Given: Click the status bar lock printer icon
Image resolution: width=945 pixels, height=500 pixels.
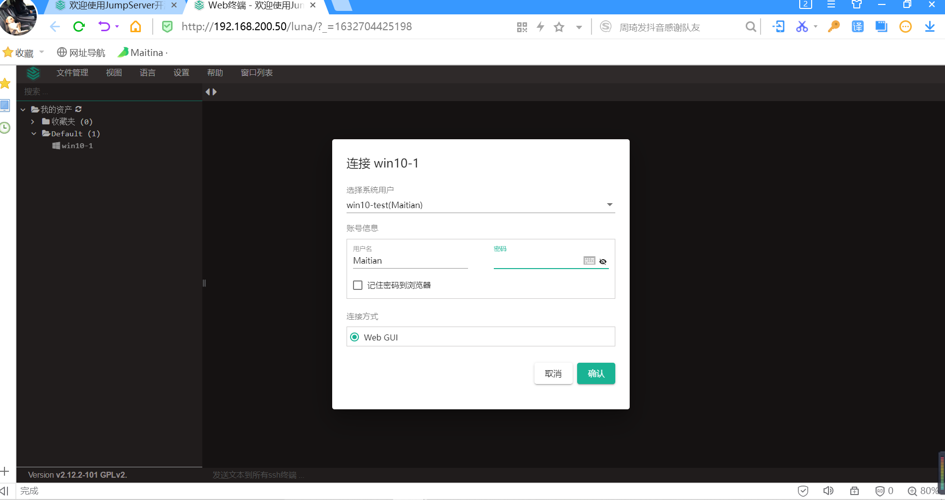Looking at the screenshot, I should [x=854, y=491].
